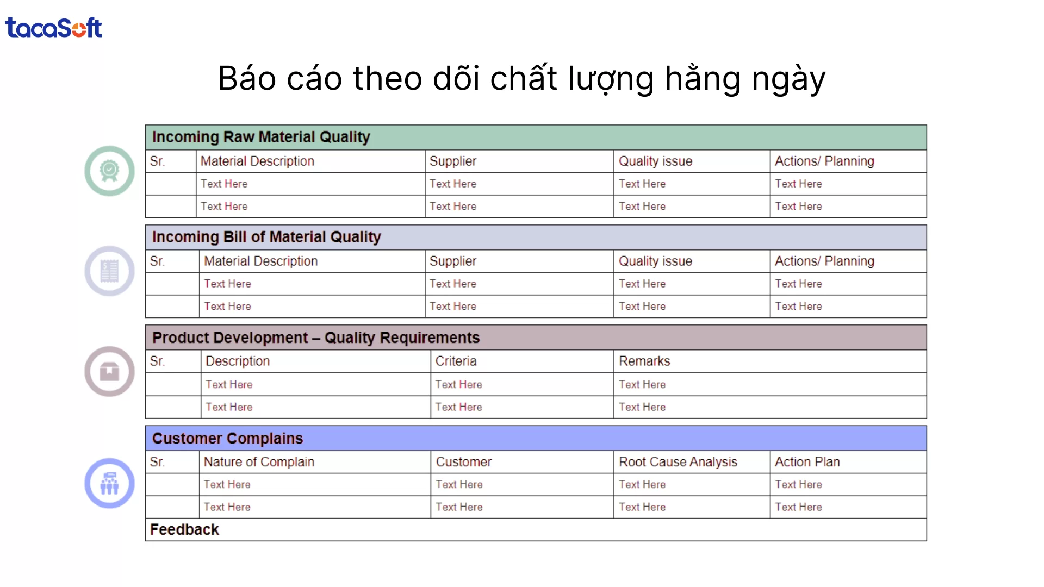Expand the Feedback row
1044x587 pixels.
536,529
